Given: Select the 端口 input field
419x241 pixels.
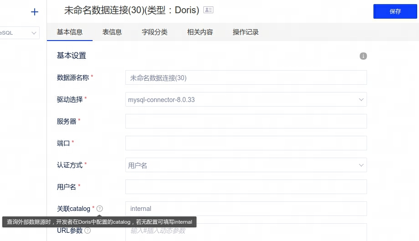Looking at the screenshot, I should click(x=246, y=143).
